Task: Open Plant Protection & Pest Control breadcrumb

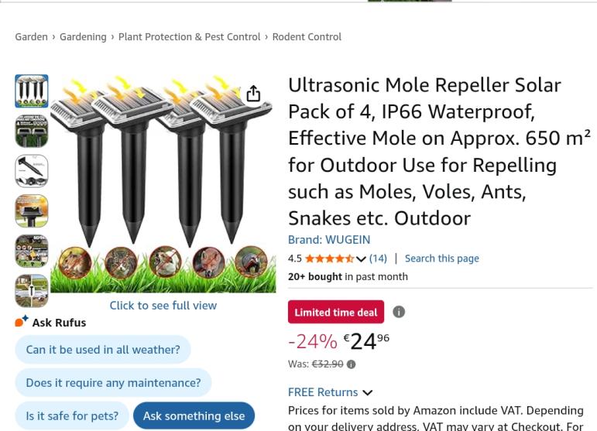Action: (x=189, y=36)
